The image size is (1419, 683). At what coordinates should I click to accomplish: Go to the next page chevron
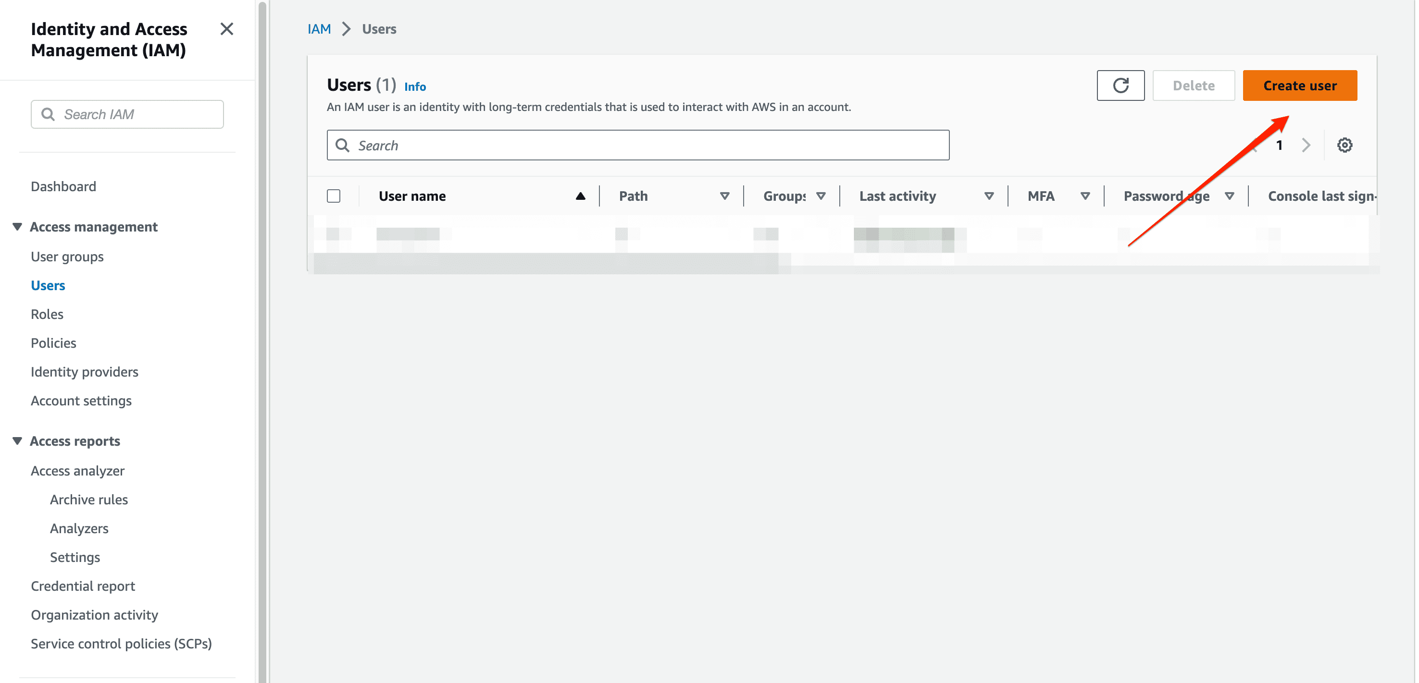tap(1306, 145)
